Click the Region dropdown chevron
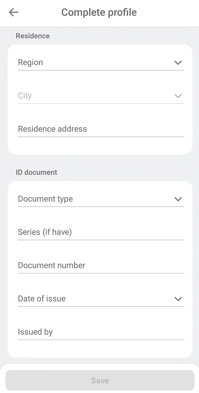Image resolution: width=199 pixels, height=393 pixels. click(178, 63)
